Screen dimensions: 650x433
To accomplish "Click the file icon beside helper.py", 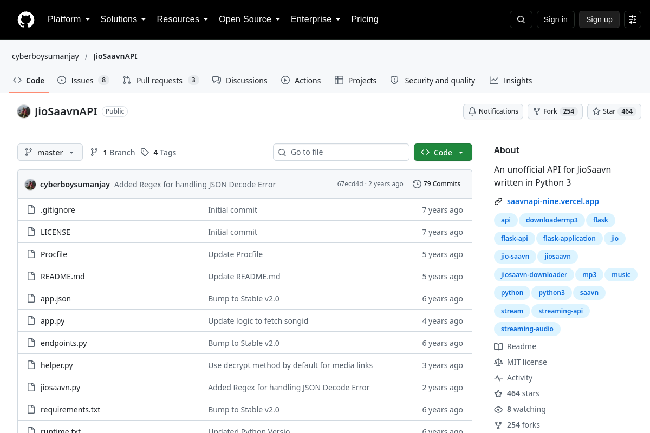I will [31, 365].
